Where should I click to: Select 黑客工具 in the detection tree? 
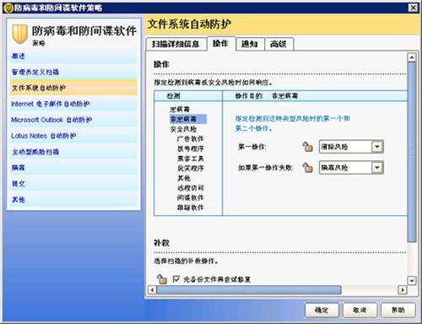click(191, 159)
